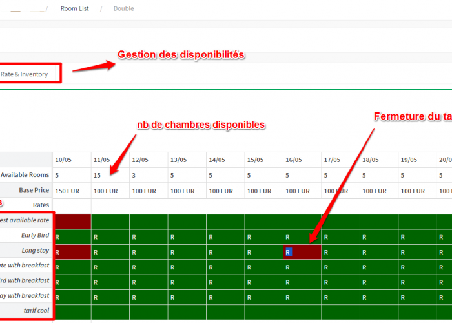Select the 13/05 date column header
452x323 pixels.
coord(187,160)
